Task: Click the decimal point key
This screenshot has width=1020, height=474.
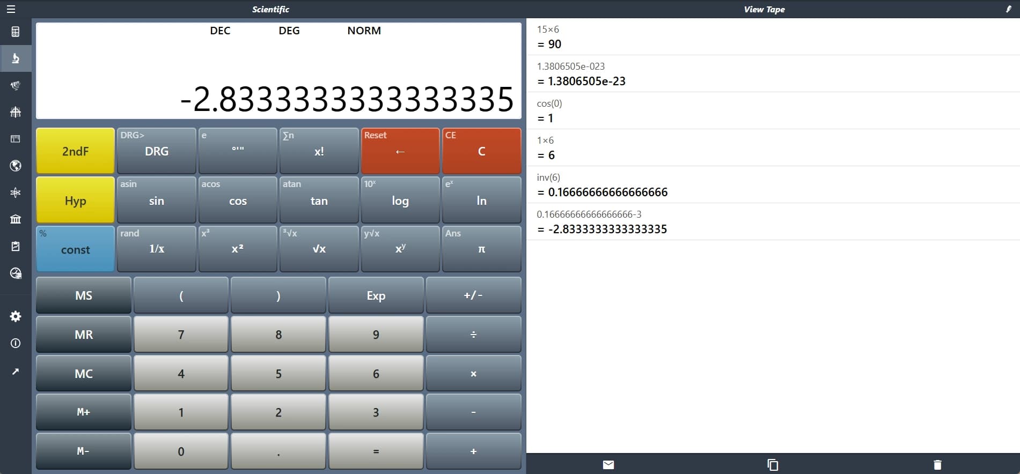Action: (x=278, y=451)
